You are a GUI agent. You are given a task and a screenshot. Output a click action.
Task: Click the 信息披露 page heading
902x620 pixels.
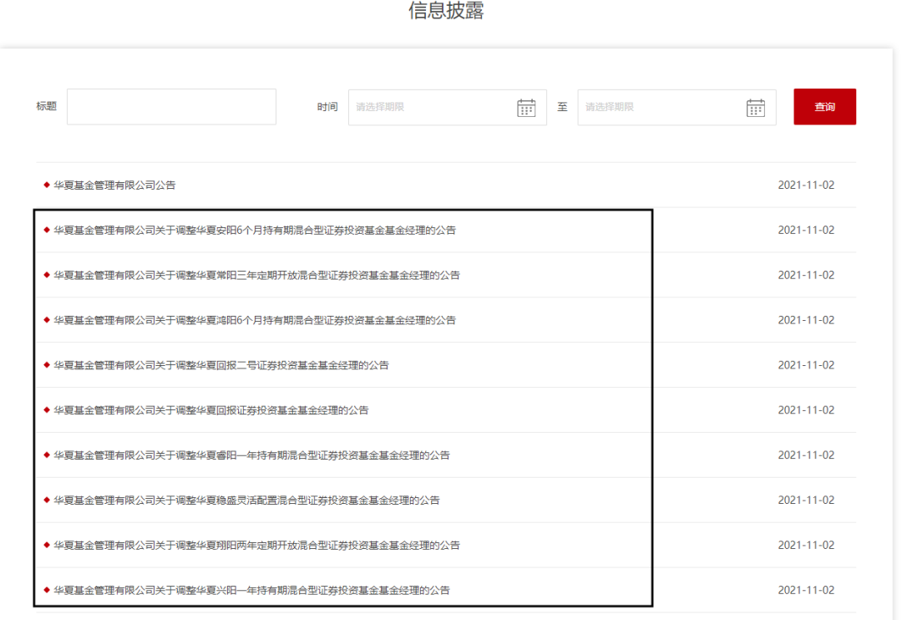click(x=446, y=10)
